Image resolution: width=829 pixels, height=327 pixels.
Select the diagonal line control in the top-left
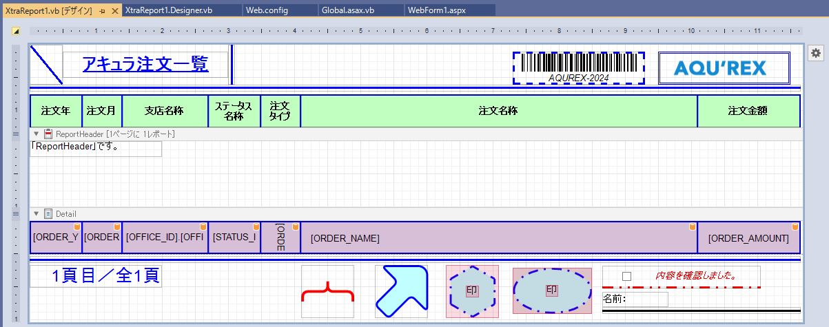tap(46, 65)
